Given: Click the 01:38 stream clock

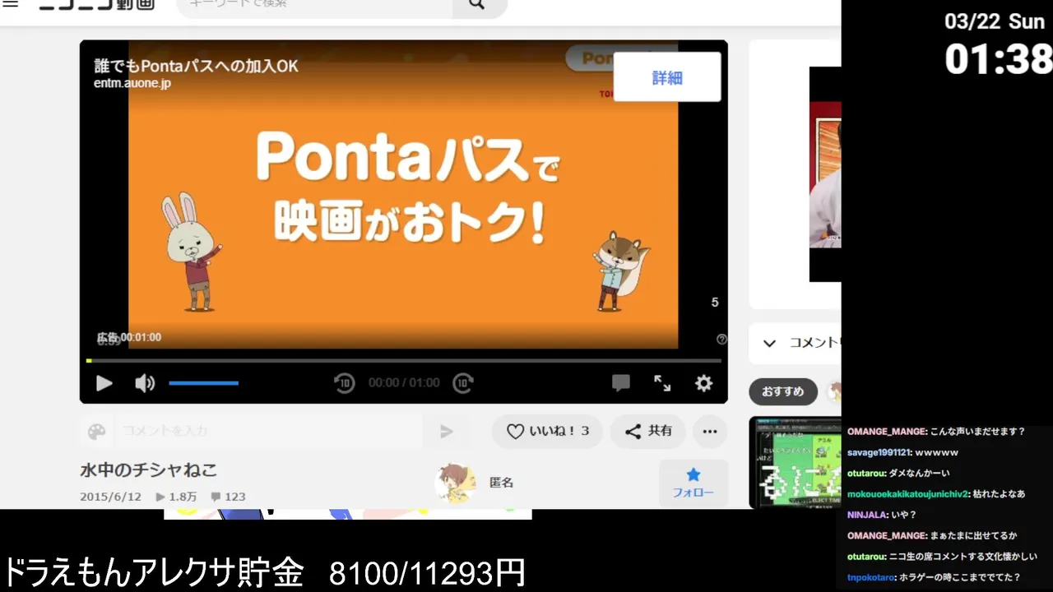Looking at the screenshot, I should (998, 59).
